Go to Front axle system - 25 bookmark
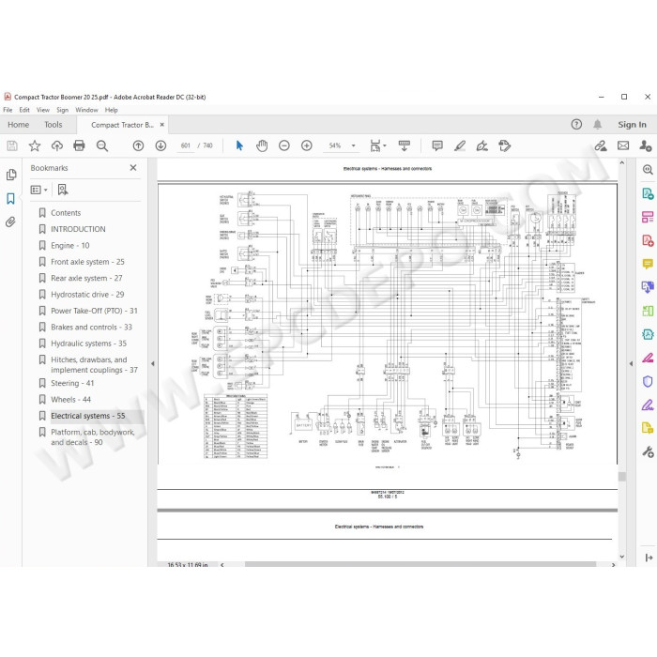The width and height of the screenshot is (657, 657). [x=87, y=262]
